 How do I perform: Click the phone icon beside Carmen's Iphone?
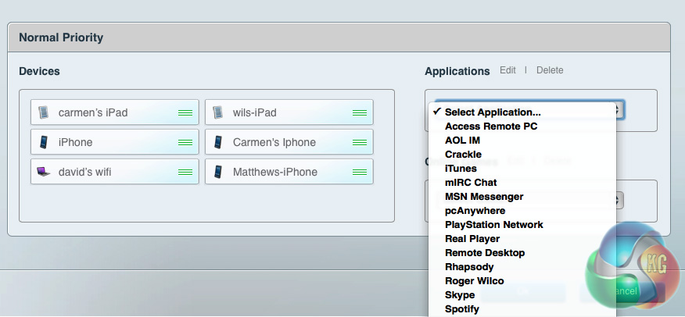pyautogui.click(x=218, y=142)
